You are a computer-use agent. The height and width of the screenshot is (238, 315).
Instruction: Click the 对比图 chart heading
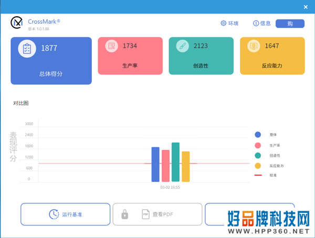(21, 103)
